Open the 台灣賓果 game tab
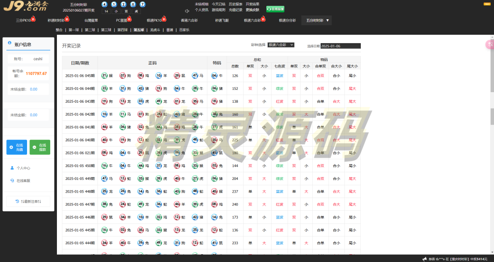The width and height of the screenshot is (494, 262). point(91,20)
